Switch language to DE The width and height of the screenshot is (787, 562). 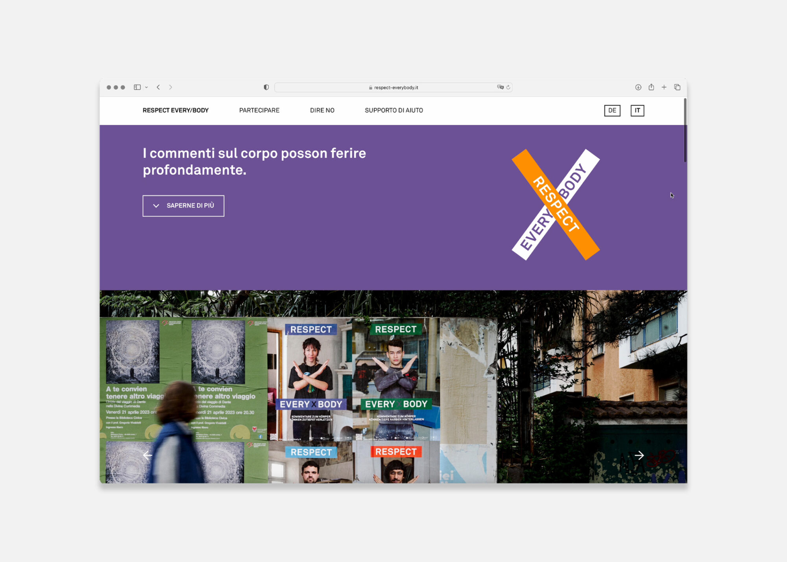pos(612,111)
